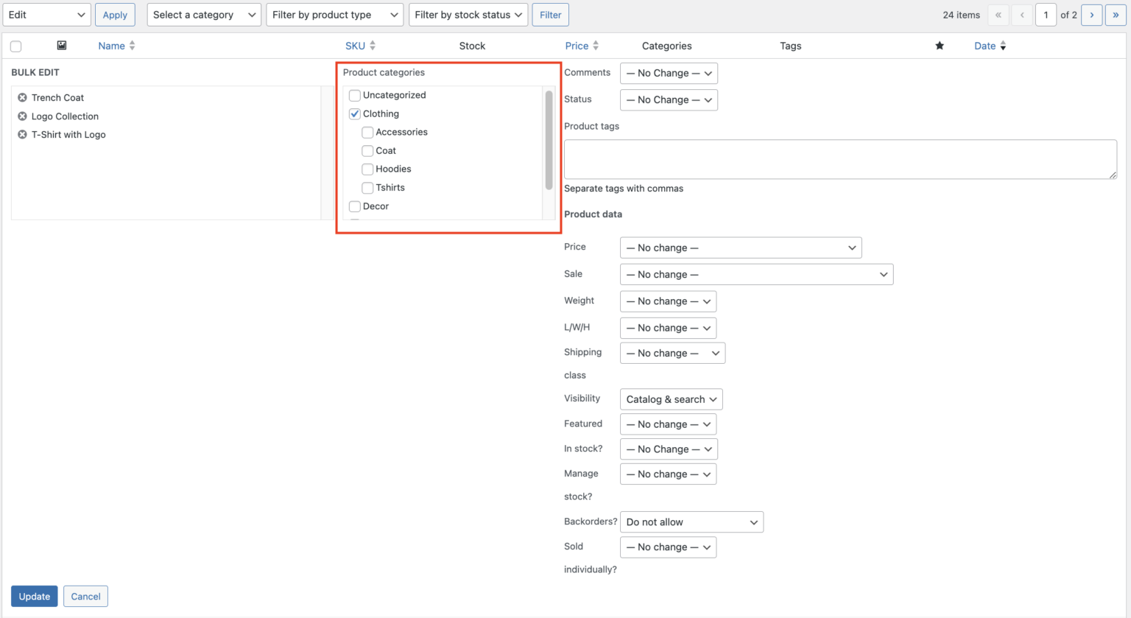Image resolution: width=1131 pixels, height=618 pixels.
Task: Click the Price column sort arrows
Action: click(596, 46)
